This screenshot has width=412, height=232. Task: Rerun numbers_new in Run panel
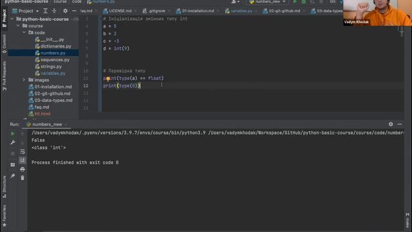pos(13,133)
